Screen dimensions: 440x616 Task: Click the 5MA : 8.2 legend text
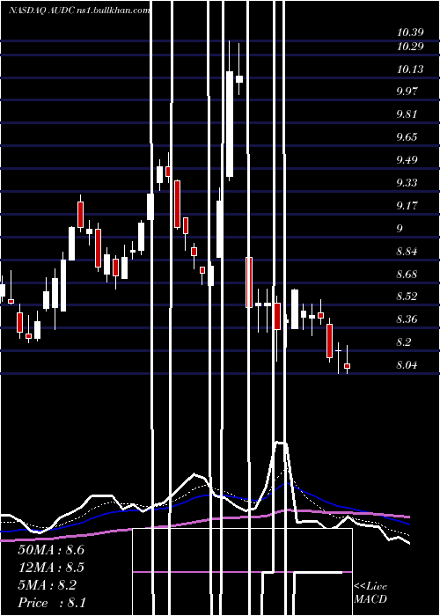[x=48, y=585]
